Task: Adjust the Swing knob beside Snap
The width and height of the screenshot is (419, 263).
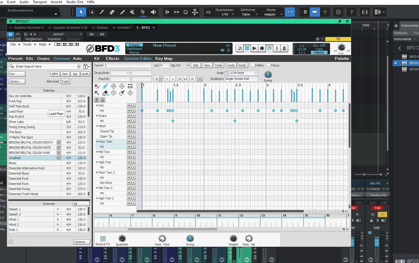Action: pyautogui.click(x=268, y=74)
